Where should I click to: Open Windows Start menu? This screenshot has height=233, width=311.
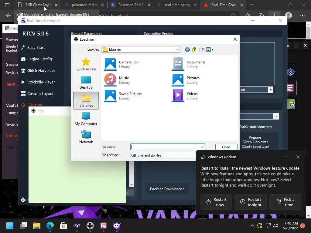10,226
